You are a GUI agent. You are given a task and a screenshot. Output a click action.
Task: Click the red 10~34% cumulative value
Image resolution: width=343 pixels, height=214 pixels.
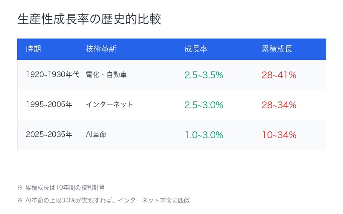[x=279, y=135]
